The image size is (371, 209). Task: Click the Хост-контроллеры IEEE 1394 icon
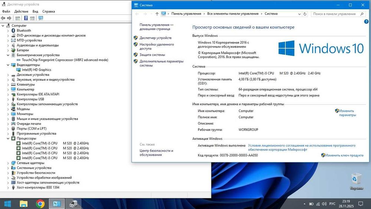pyautogui.click(x=13, y=187)
